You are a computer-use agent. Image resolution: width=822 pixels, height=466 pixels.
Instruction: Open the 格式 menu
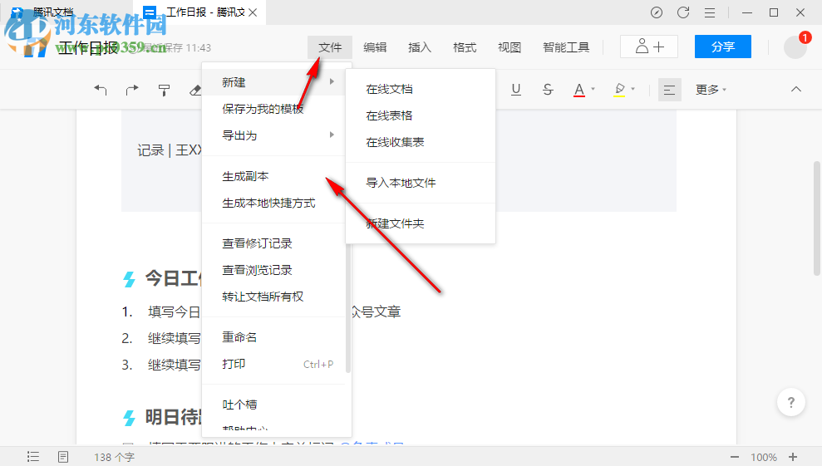tap(465, 47)
